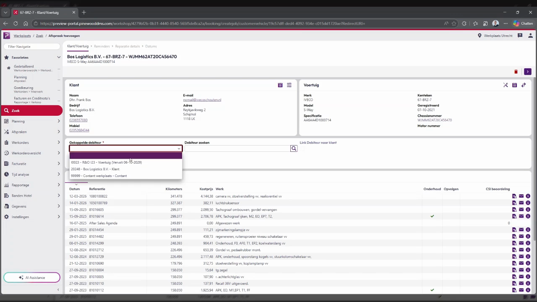Screen dimensions: 537x302
Task: Open the Werkplaats breadcrumb link
Action: coord(22,36)
